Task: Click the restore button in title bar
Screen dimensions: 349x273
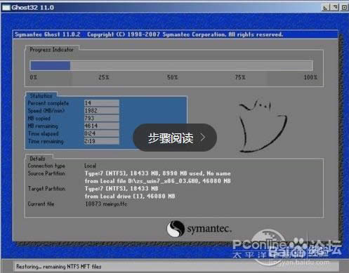Action: (334, 8)
